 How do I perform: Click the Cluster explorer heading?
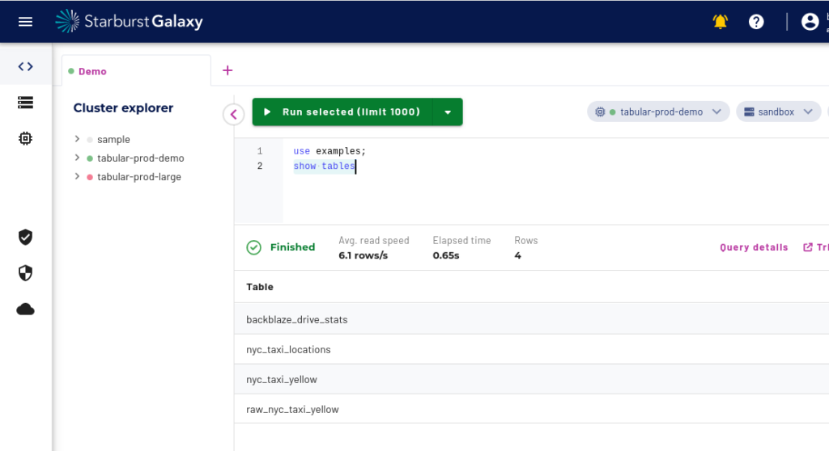pos(123,107)
